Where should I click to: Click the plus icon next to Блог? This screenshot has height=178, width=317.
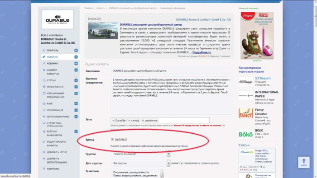pos(76,103)
